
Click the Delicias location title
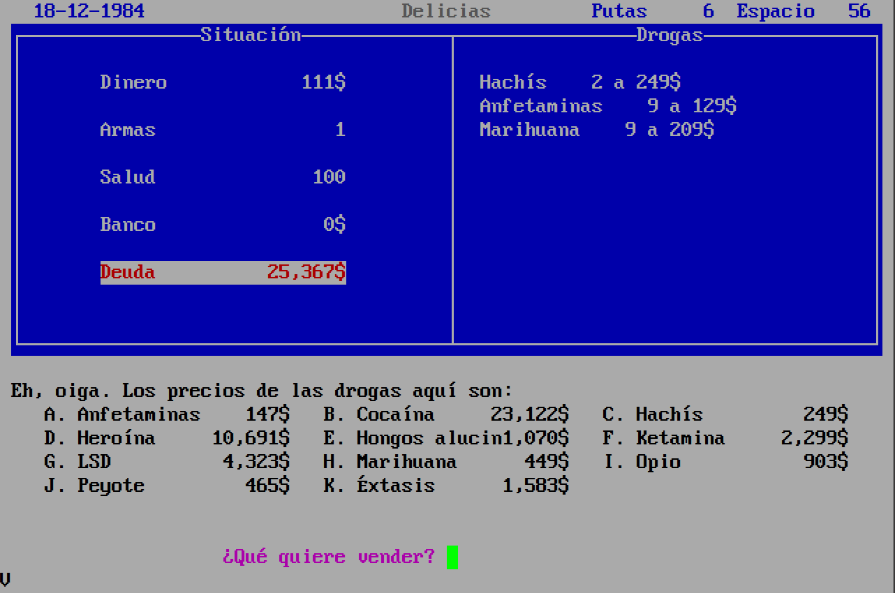446,11
